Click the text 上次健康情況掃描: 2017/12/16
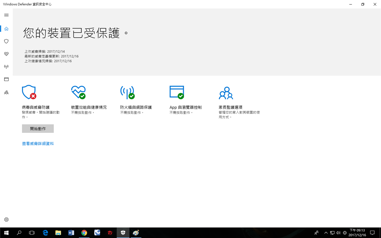This screenshot has height=238, width=381. point(48,61)
